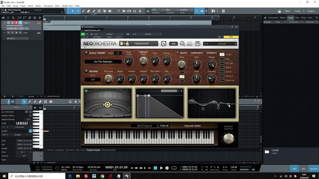Click the question mark help icon
The width and height of the screenshot is (319, 179).
tap(119, 11)
